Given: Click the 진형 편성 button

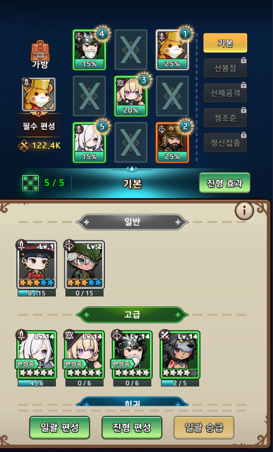Looking at the screenshot, I should click(132, 428).
